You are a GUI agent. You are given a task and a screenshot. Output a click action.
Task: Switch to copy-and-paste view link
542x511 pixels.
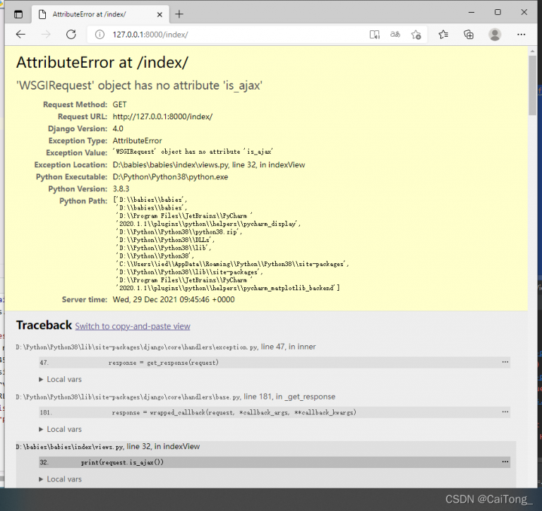pyautogui.click(x=133, y=326)
